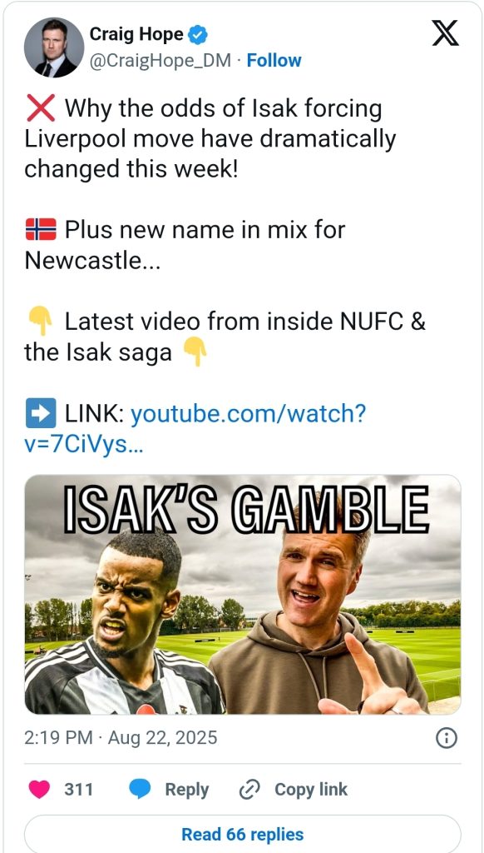Screen dimensions: 484x853
Task: Follow the @CraigHope_DM account
Action: coord(274,60)
